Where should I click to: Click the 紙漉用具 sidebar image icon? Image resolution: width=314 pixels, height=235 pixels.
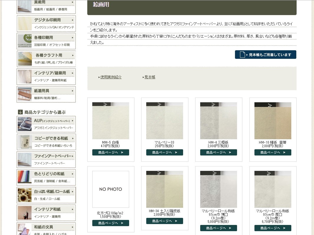[x=24, y=94]
